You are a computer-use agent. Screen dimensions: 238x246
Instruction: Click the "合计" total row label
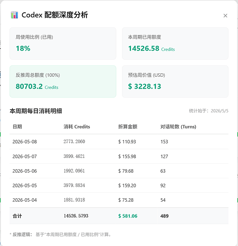(17, 216)
